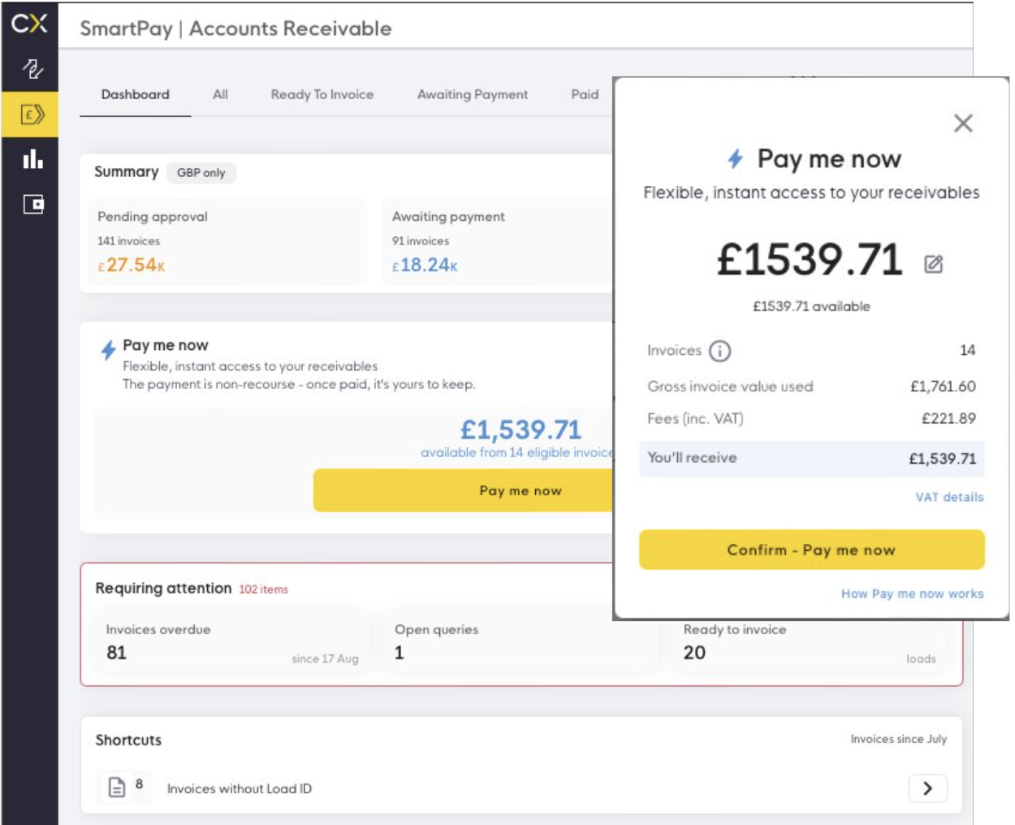Select the Paid tab

coord(585,95)
